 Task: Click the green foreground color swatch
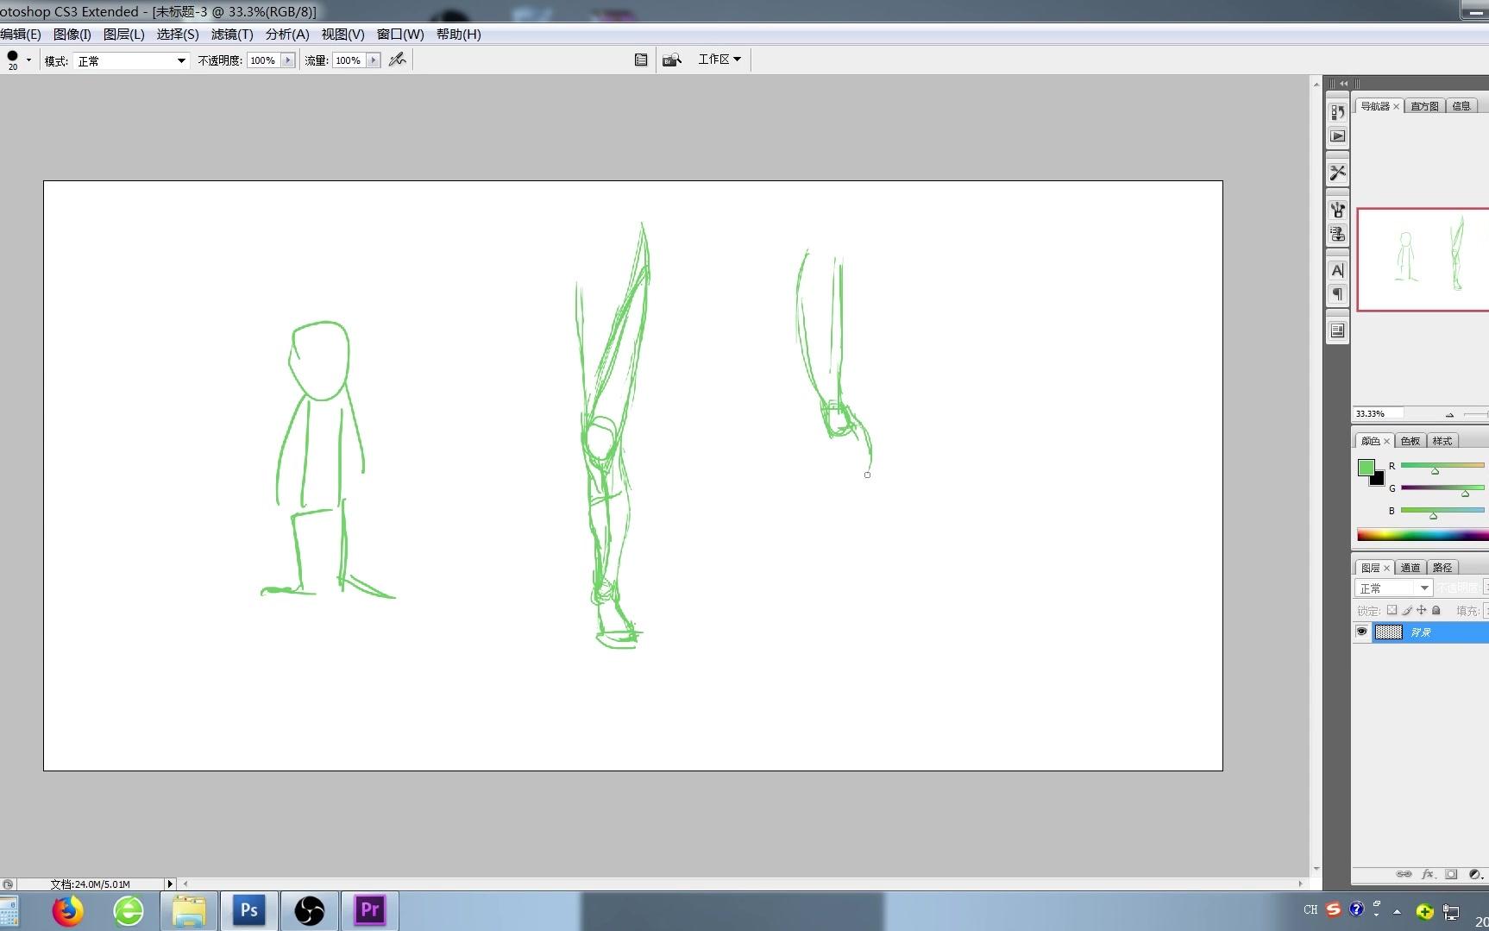[1365, 468]
